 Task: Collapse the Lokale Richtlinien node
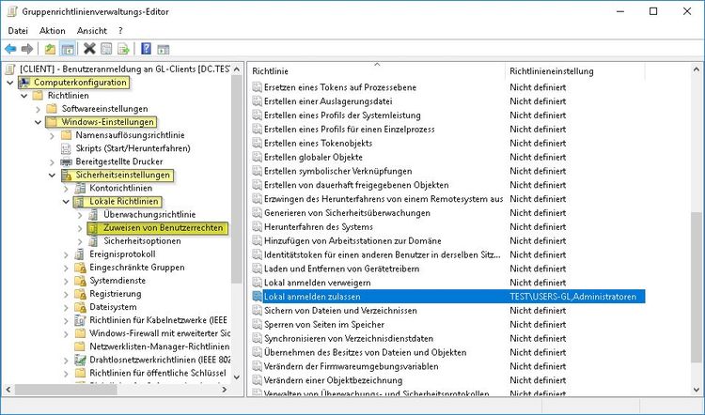pyautogui.click(x=66, y=202)
